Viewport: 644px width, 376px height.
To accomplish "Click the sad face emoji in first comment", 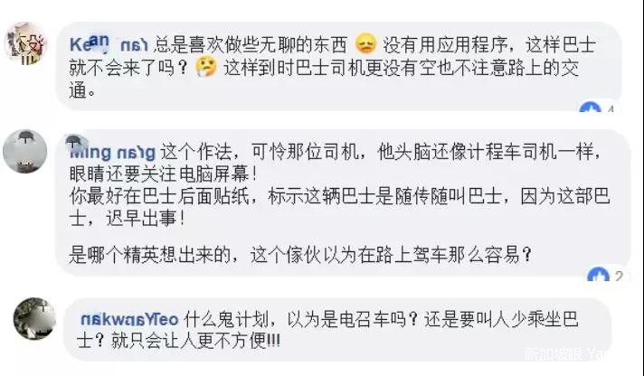I will pos(365,43).
